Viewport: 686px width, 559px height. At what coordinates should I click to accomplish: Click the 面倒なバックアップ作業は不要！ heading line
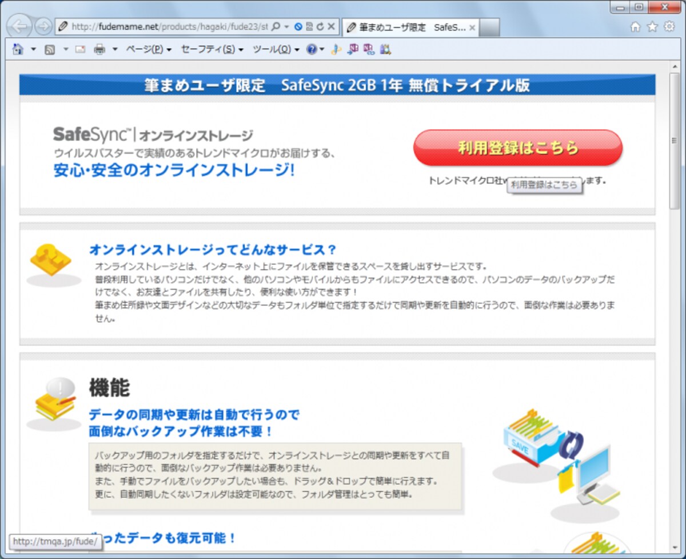[181, 431]
